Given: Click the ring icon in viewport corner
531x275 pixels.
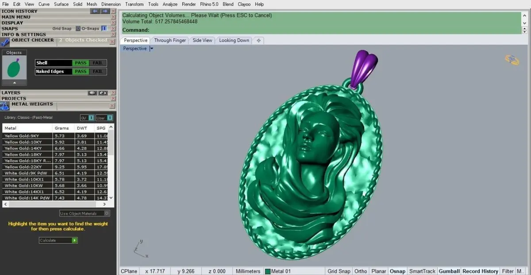Looking at the screenshot, I should click(x=512, y=60).
